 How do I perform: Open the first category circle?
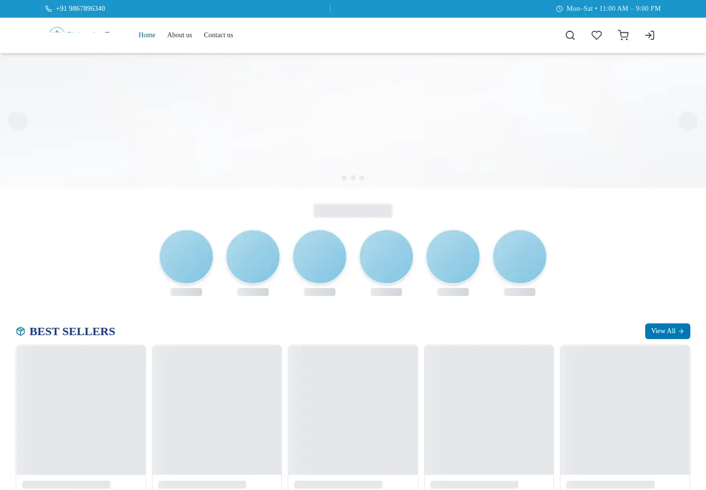[186, 257]
